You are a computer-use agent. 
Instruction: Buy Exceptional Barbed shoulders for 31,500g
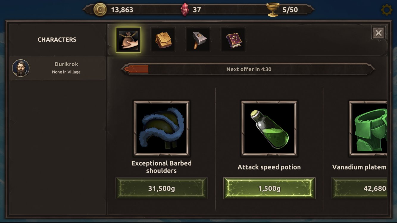(162, 188)
